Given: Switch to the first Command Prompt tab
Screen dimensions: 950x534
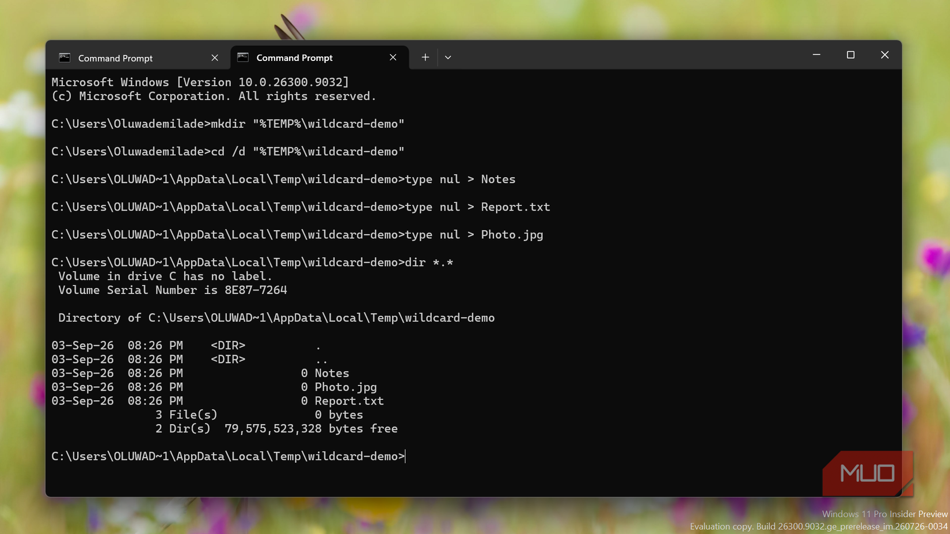Looking at the screenshot, I should point(138,58).
